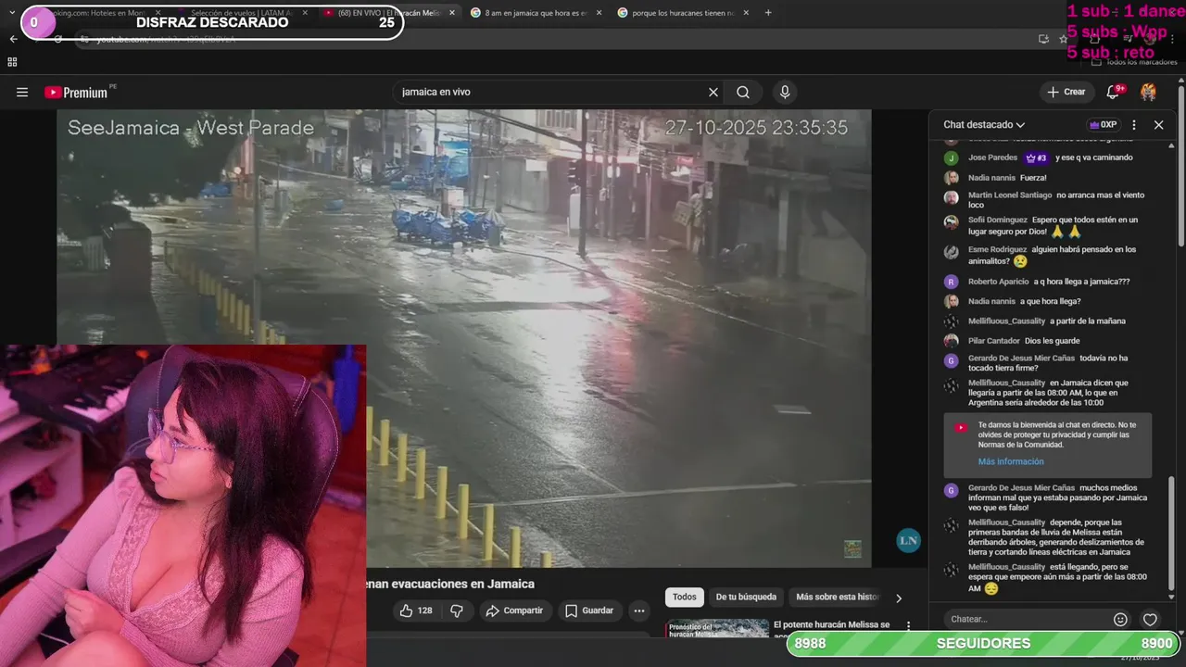Click the Pilar Cantador chat username
Image resolution: width=1186 pixels, height=667 pixels.
pyautogui.click(x=993, y=341)
